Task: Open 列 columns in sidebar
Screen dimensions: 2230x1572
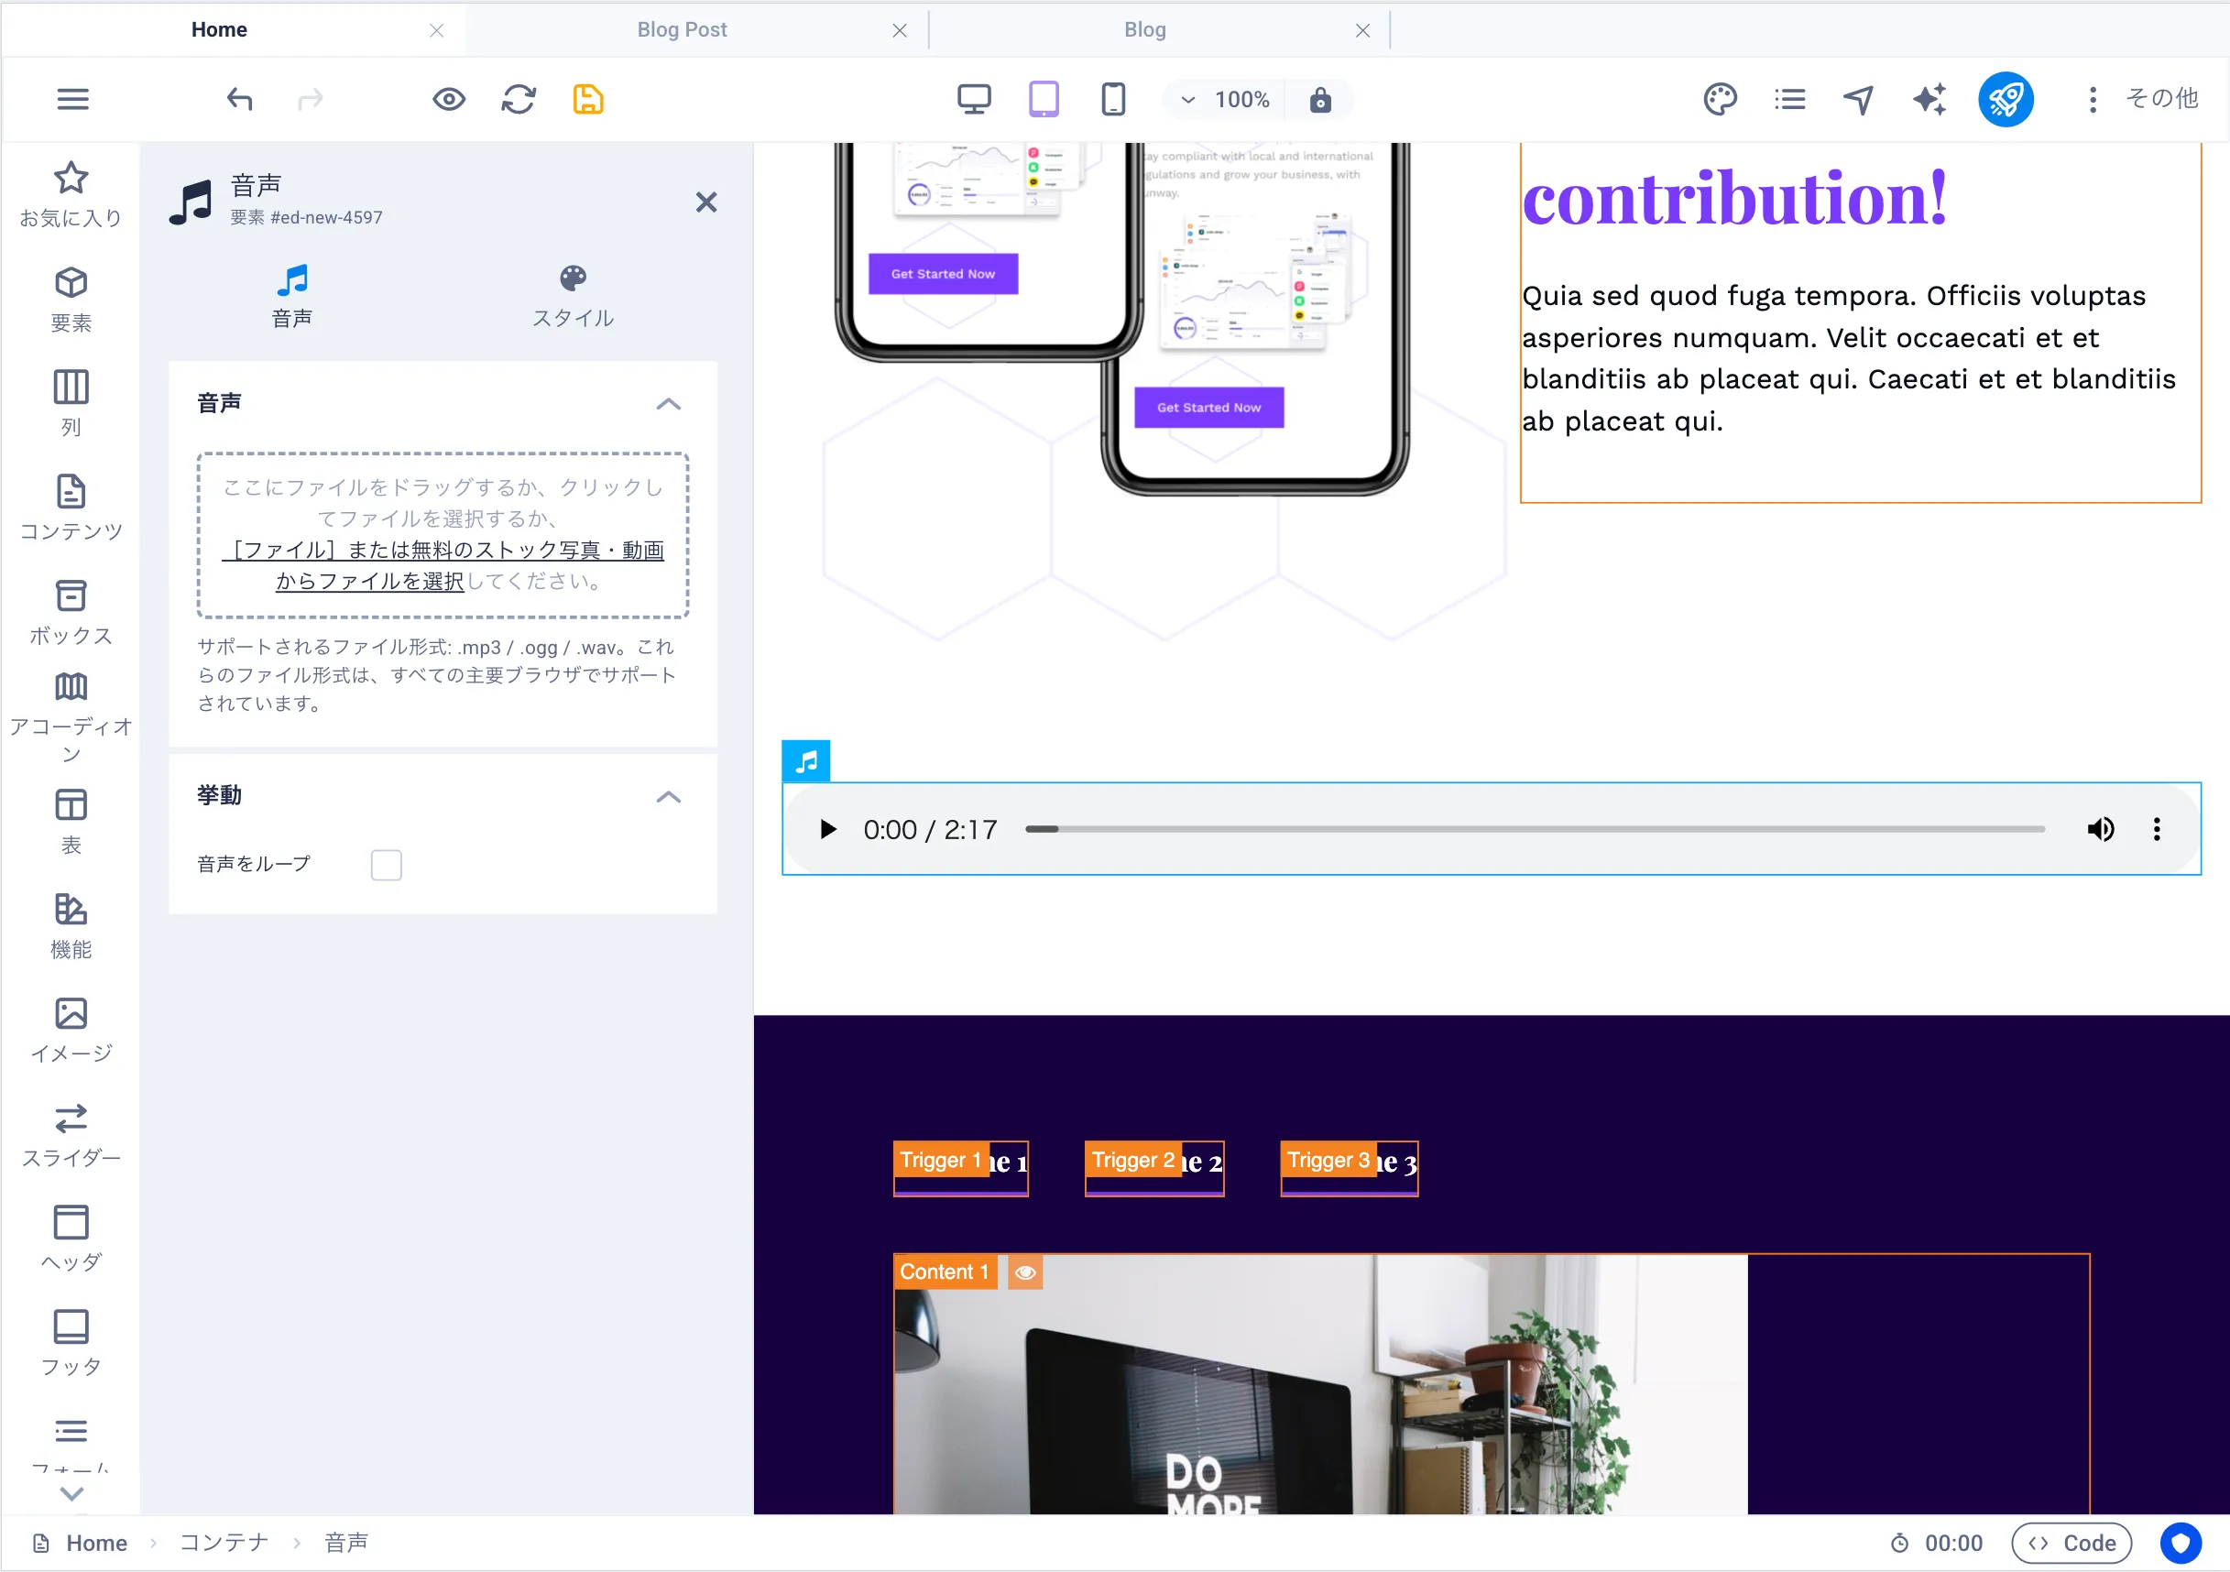Action: click(x=71, y=404)
